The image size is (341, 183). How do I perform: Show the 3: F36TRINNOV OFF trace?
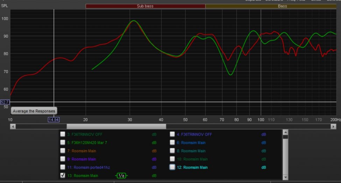[x=63, y=134]
